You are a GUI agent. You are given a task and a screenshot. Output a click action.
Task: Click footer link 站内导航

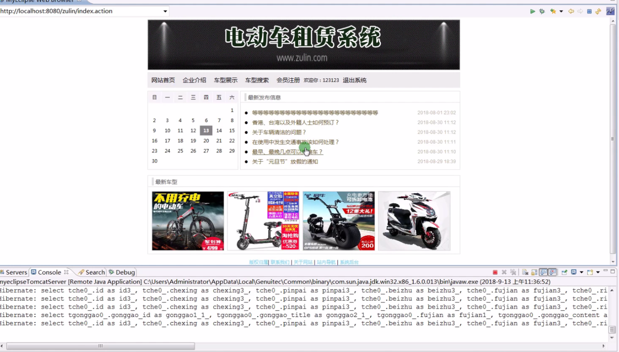pos(326,262)
